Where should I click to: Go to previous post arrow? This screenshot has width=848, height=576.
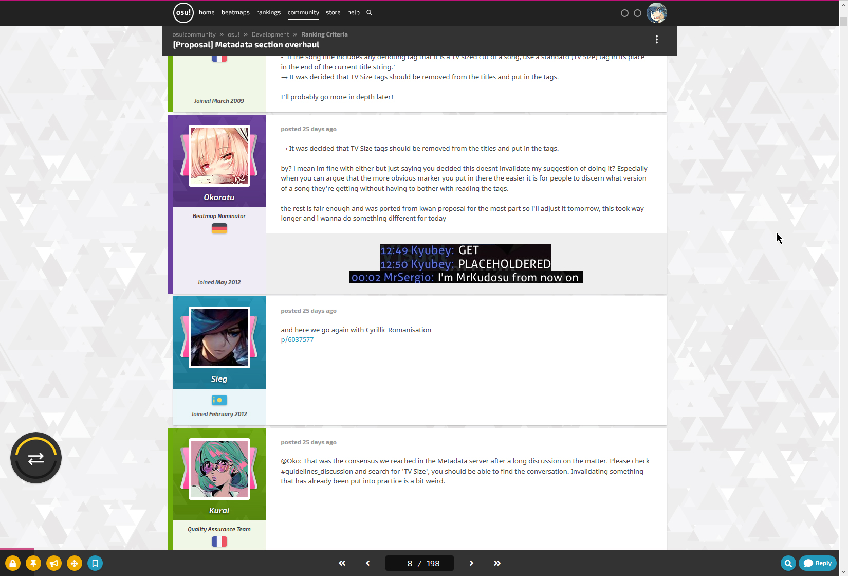coord(368,563)
